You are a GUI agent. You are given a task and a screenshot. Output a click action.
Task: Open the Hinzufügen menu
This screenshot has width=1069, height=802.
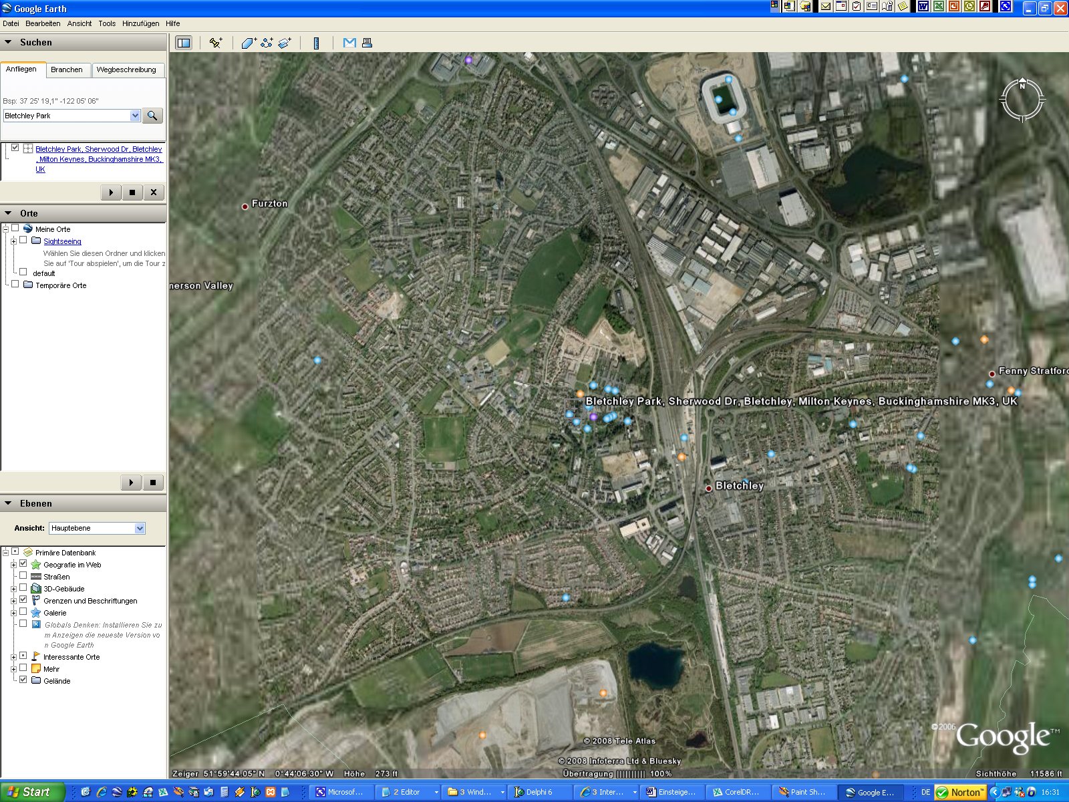(140, 23)
